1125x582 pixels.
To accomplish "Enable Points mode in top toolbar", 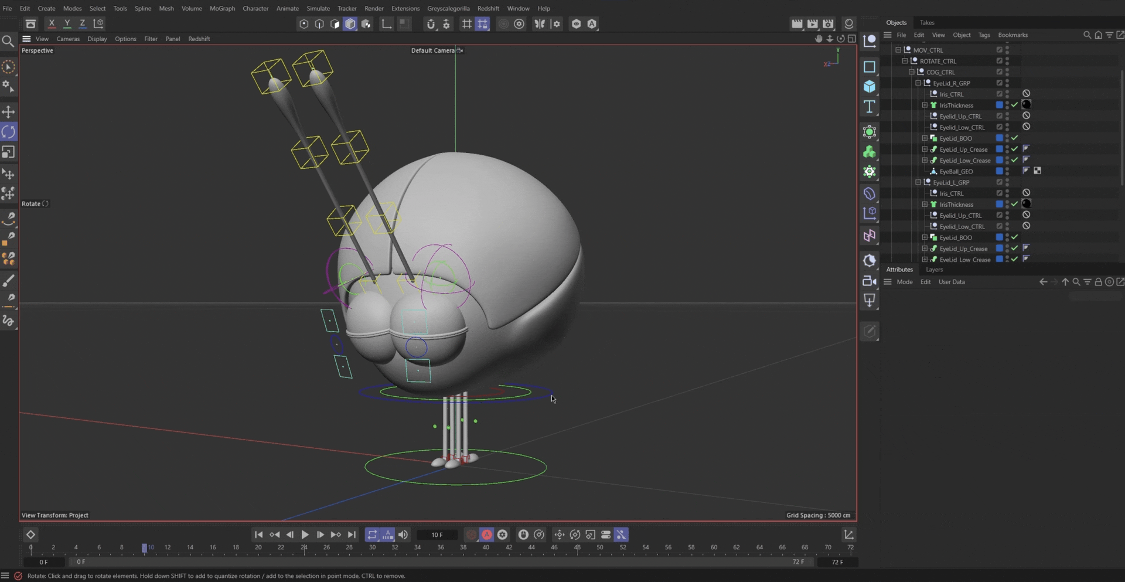I will [304, 24].
